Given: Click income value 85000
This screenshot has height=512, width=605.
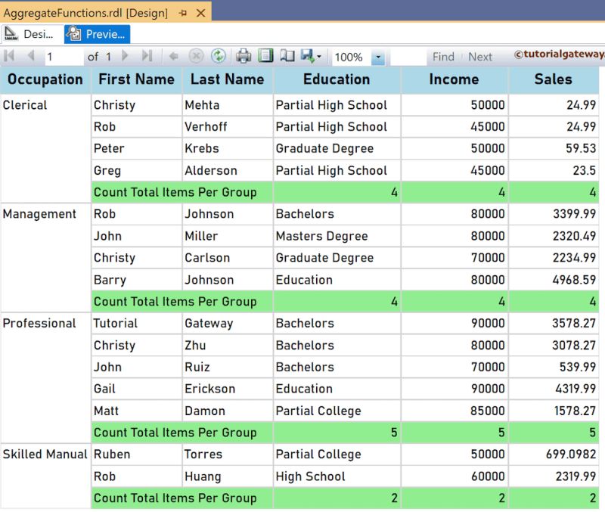Looking at the screenshot, I should tap(455, 411).
